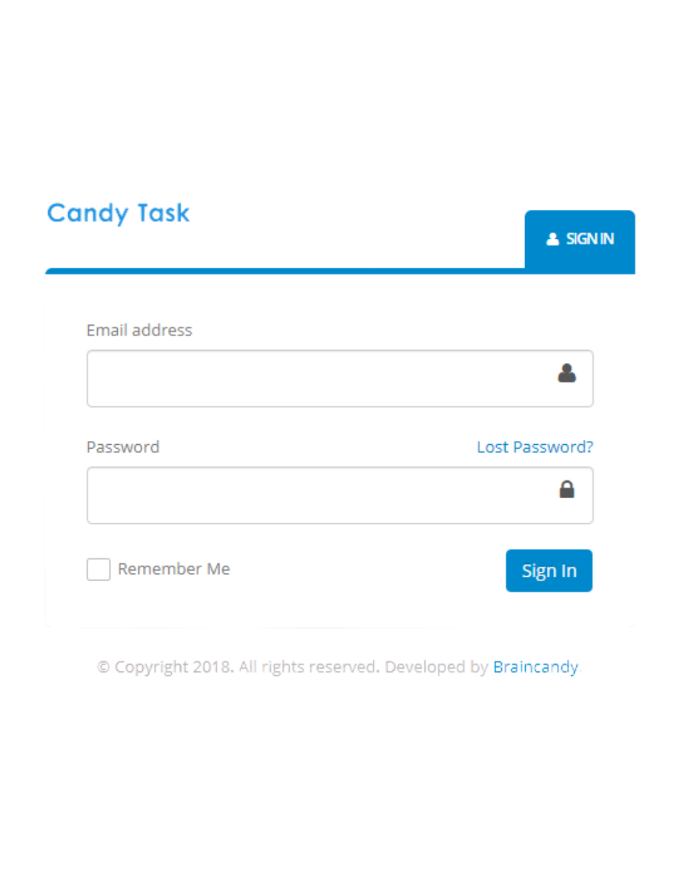The height and width of the screenshot is (869, 695).
Task: Click the Copyright 2018 footer text
Action: point(174,667)
